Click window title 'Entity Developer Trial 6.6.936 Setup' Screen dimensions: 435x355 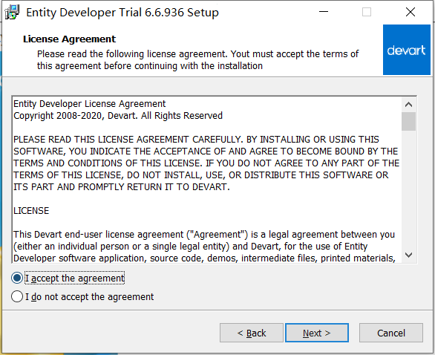point(122,13)
